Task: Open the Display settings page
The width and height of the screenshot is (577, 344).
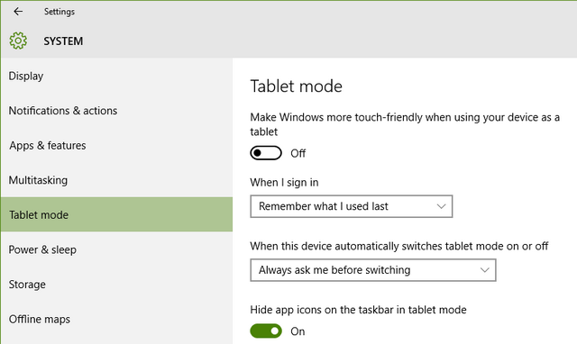Action: click(x=116, y=76)
